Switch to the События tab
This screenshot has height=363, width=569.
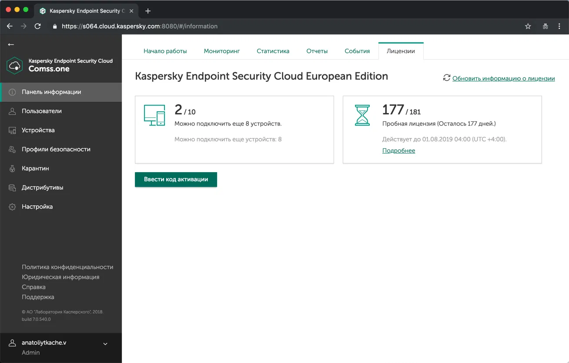(x=357, y=51)
